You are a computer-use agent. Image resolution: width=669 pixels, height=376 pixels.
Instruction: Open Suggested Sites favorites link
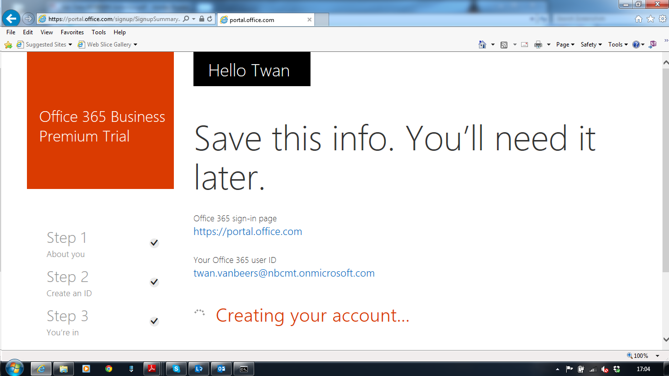tap(44, 45)
